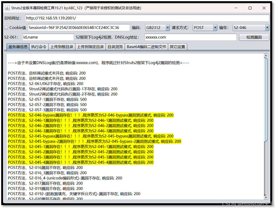Click line 'S2-016漏洞不存在, 响应码: 200'

[x=45, y=168]
